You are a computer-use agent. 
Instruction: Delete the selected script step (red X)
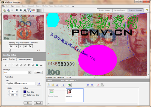[98, 85]
